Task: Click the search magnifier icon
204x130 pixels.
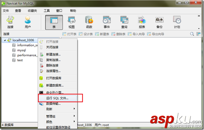Action: tap(192, 34)
